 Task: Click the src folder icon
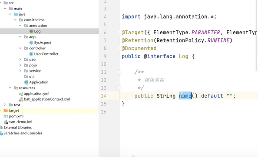6,3
